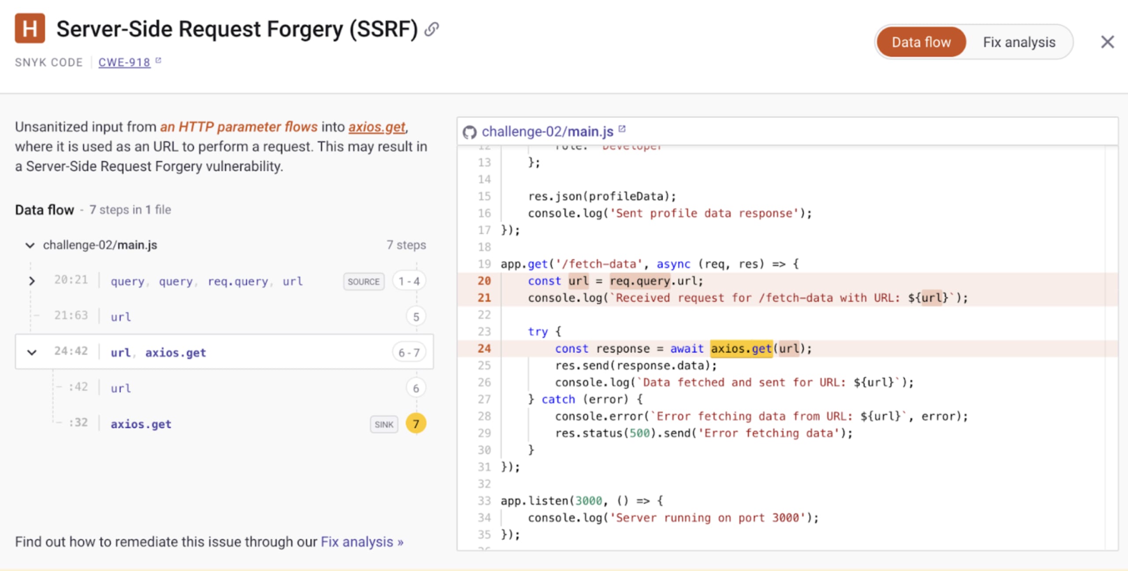The width and height of the screenshot is (1128, 571).
Task: Click the '7 steps in 1 file' label
Action: [130, 210]
